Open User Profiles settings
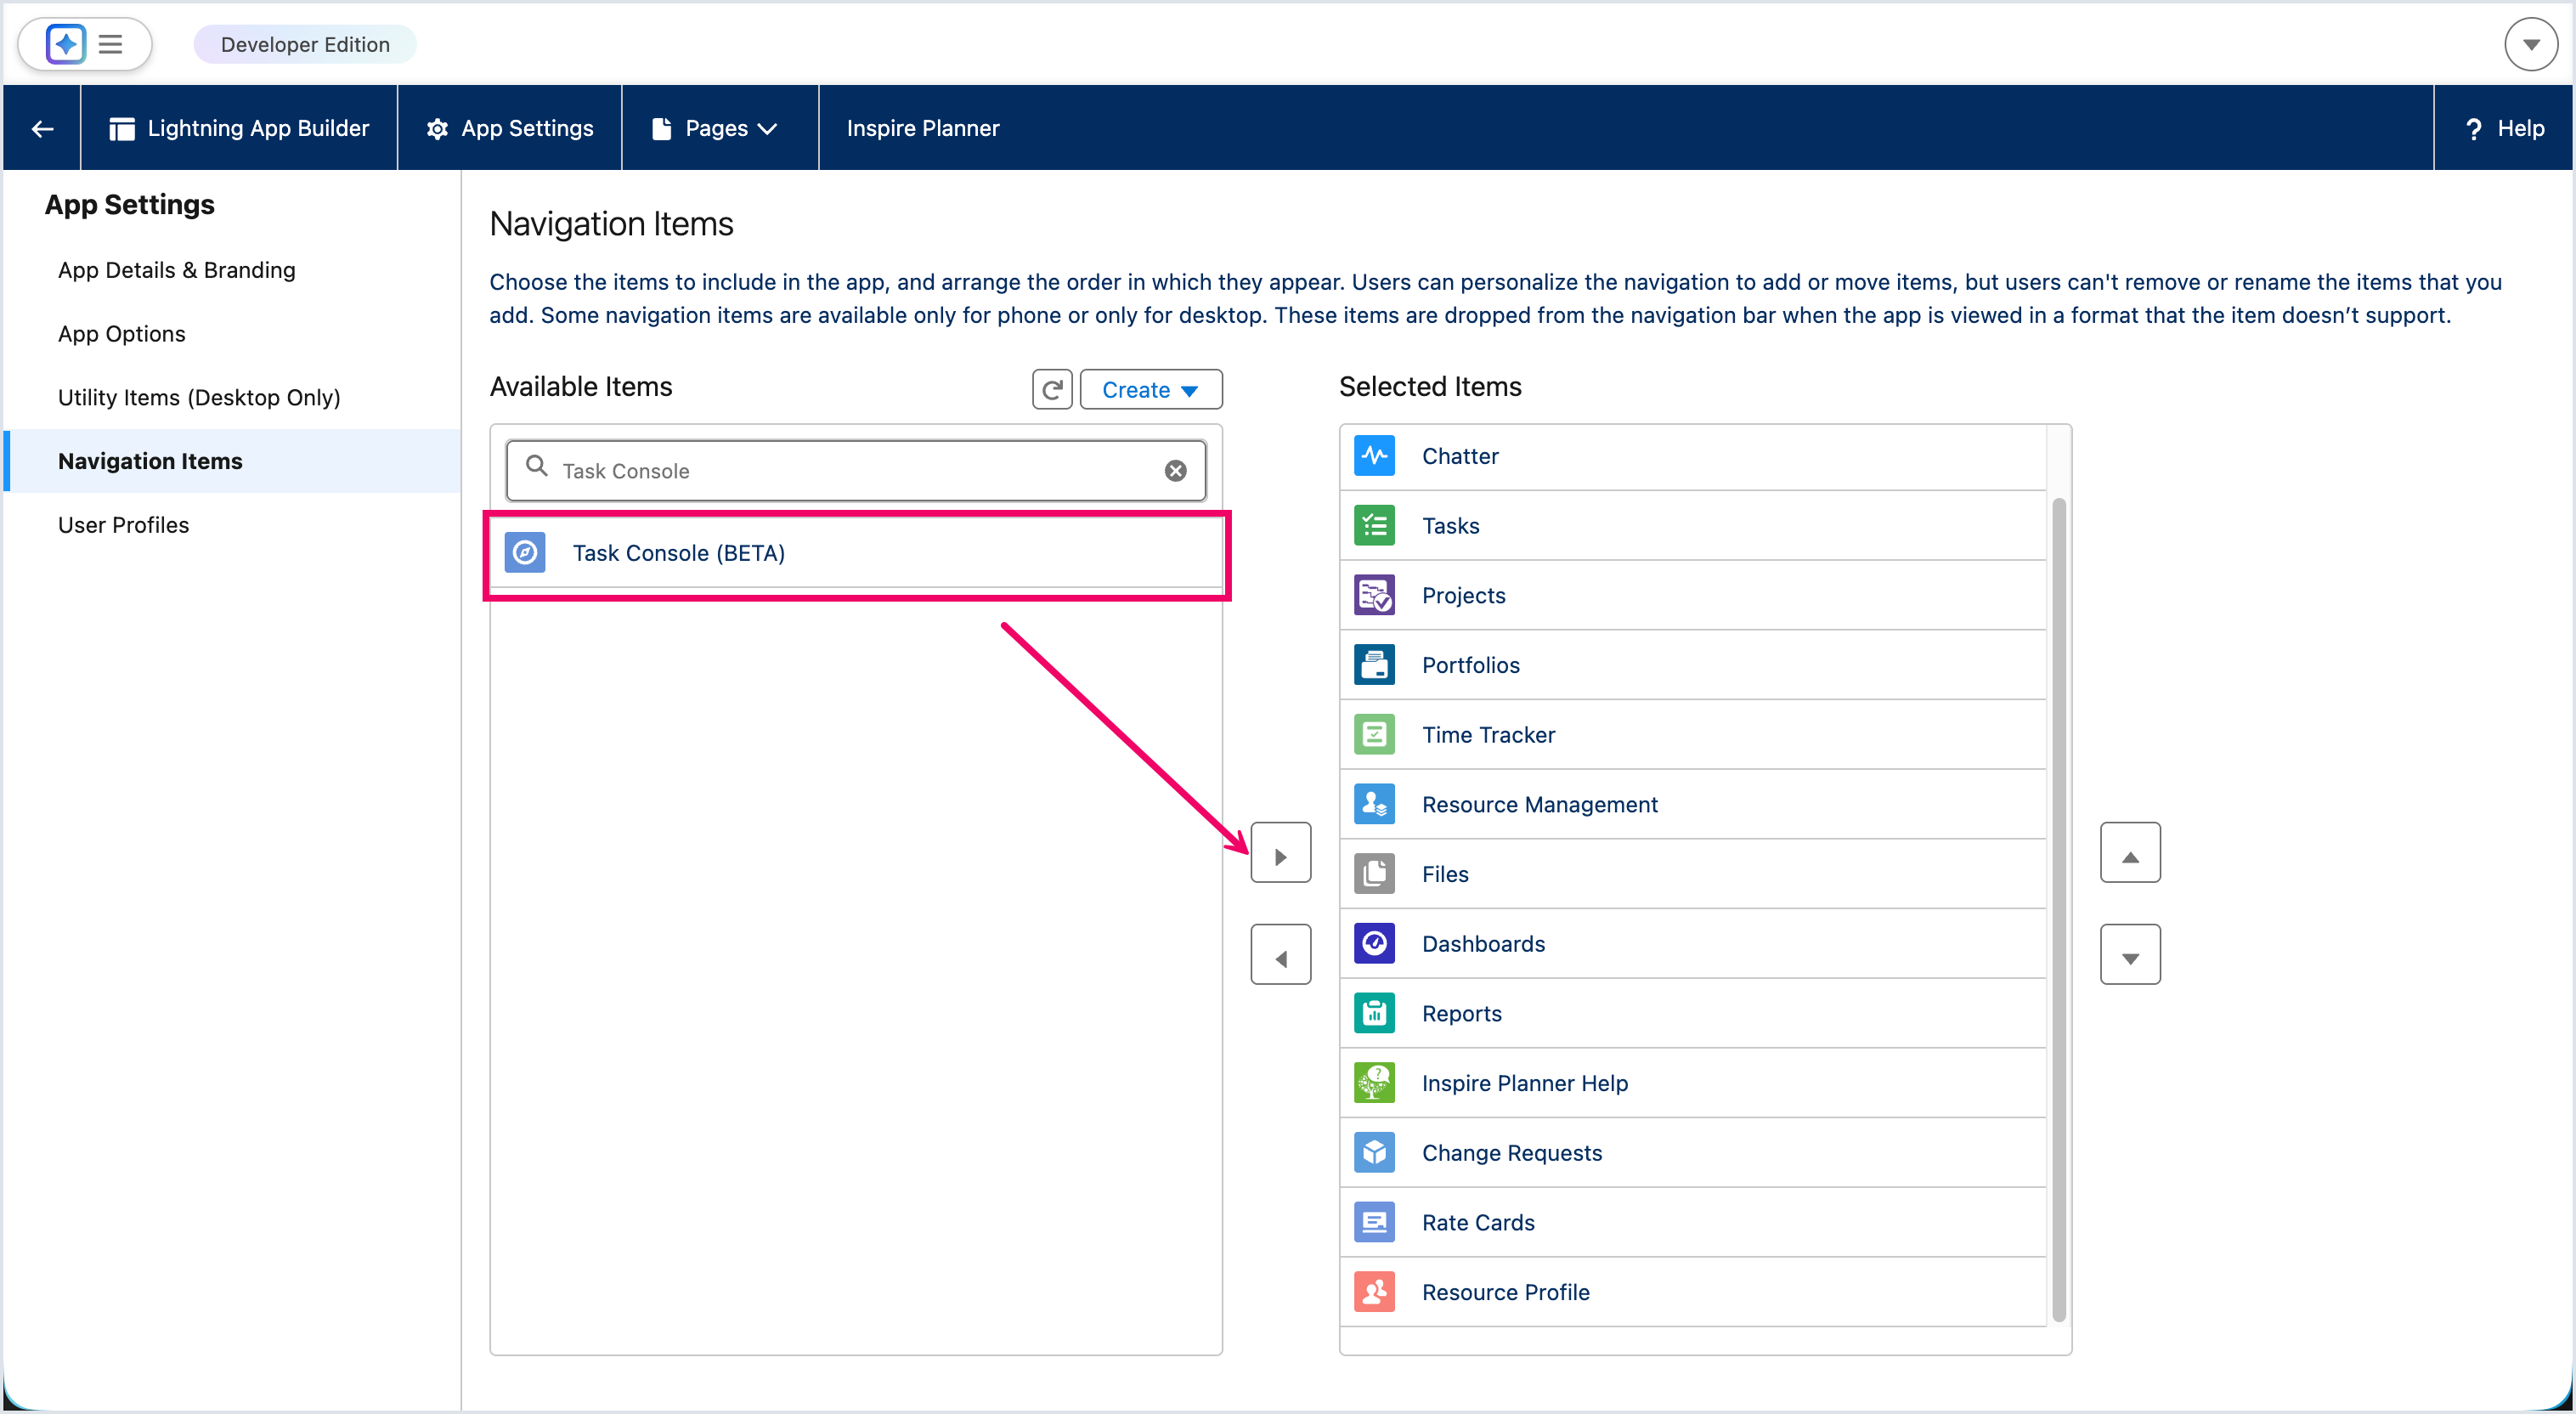This screenshot has height=1414, width=2576. 123,525
